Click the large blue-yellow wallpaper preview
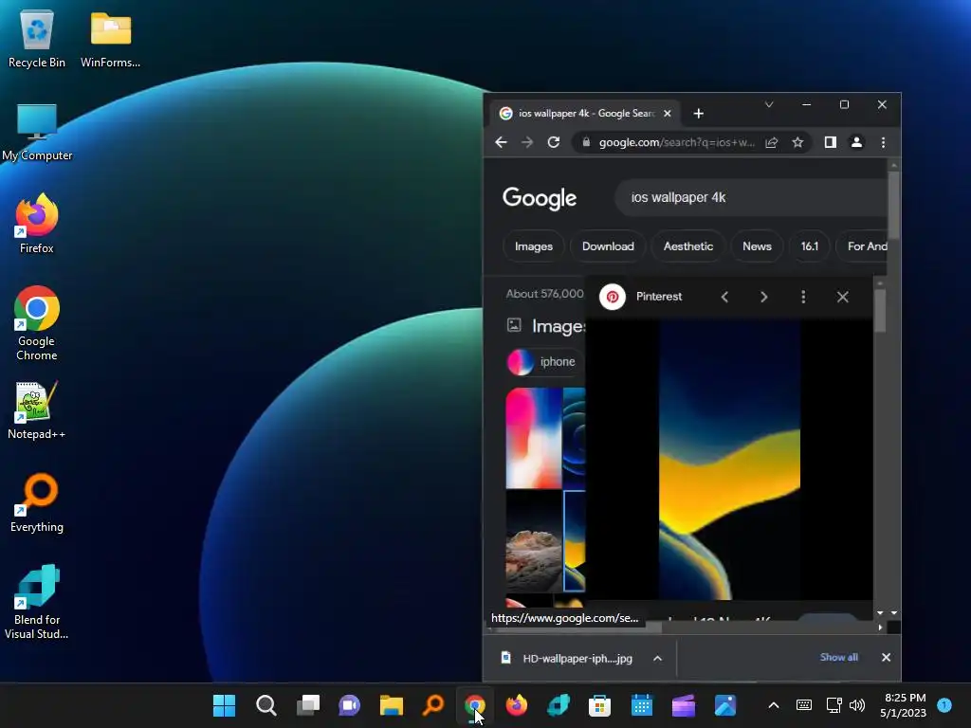 pyautogui.click(x=729, y=460)
